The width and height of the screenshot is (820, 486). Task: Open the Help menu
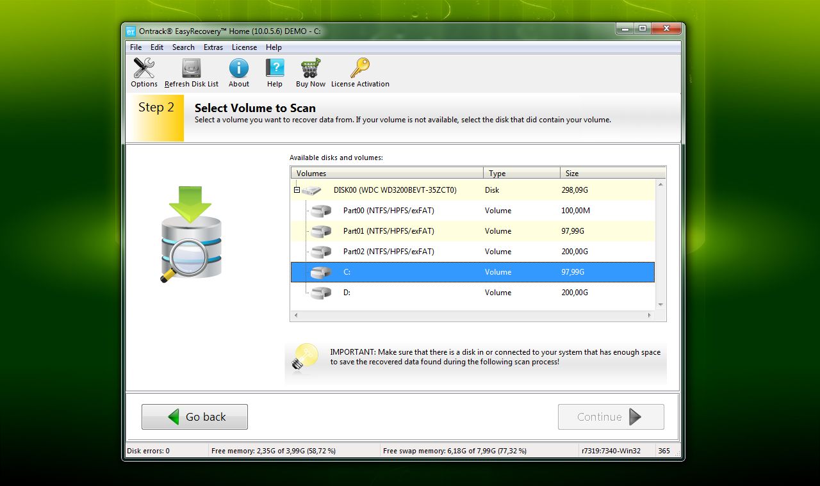(x=274, y=47)
